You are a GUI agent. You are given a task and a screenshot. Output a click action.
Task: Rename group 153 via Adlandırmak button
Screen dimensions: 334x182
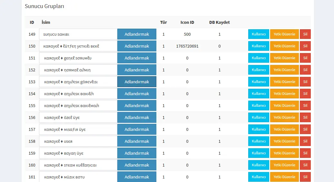[x=137, y=82]
